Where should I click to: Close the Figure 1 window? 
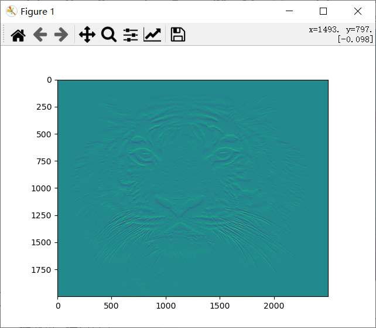[358, 11]
